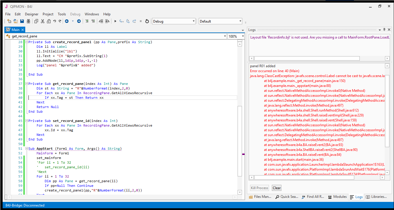Click the Open file folder icon
Image resolution: width=394 pixels, height=210 pixels.
[15, 21]
